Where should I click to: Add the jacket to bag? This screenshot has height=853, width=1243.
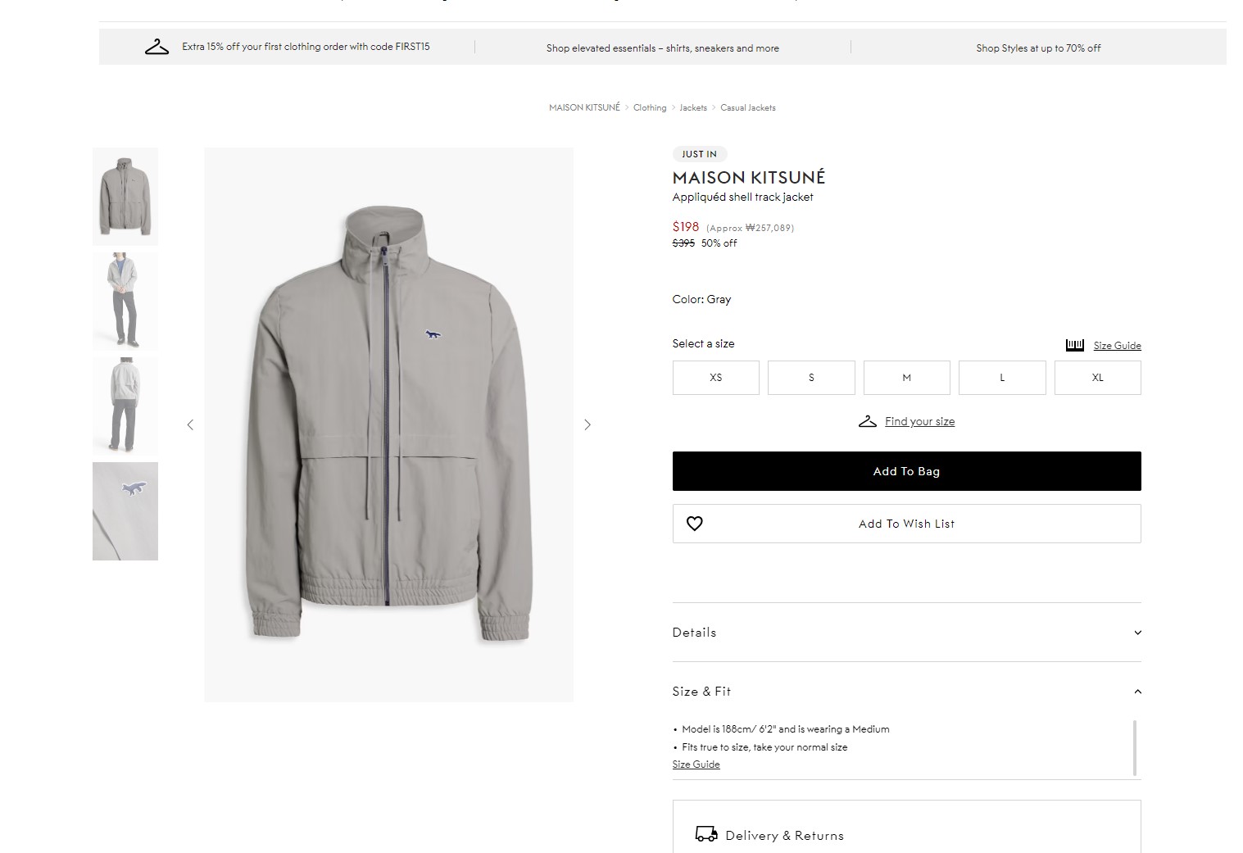click(x=906, y=471)
